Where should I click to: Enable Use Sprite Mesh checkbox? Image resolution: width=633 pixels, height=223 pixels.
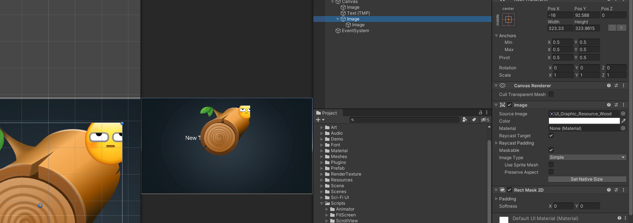point(551,165)
